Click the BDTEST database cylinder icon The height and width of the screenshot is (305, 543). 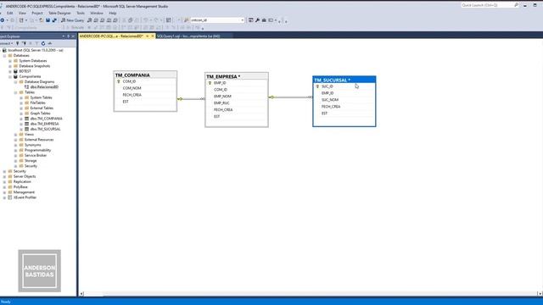click(x=15, y=71)
